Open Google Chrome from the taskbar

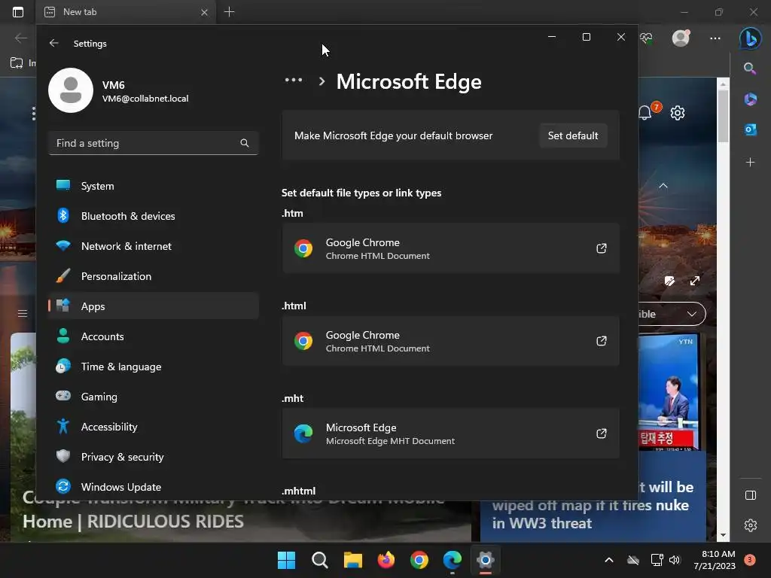(x=419, y=560)
